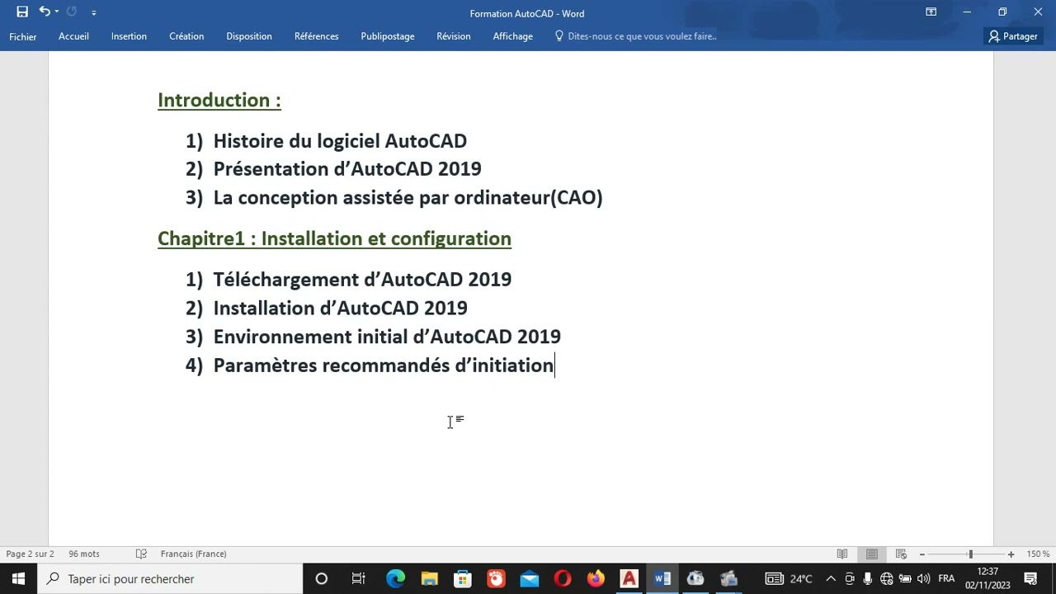The height and width of the screenshot is (594, 1056).
Task: Click the Word icon on the taskbar
Action: (662, 579)
